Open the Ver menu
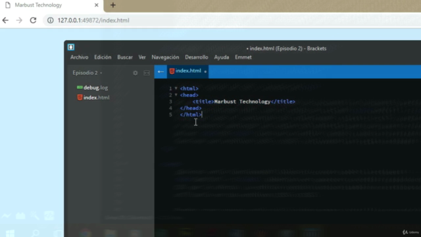The height and width of the screenshot is (237, 421). pos(142,57)
